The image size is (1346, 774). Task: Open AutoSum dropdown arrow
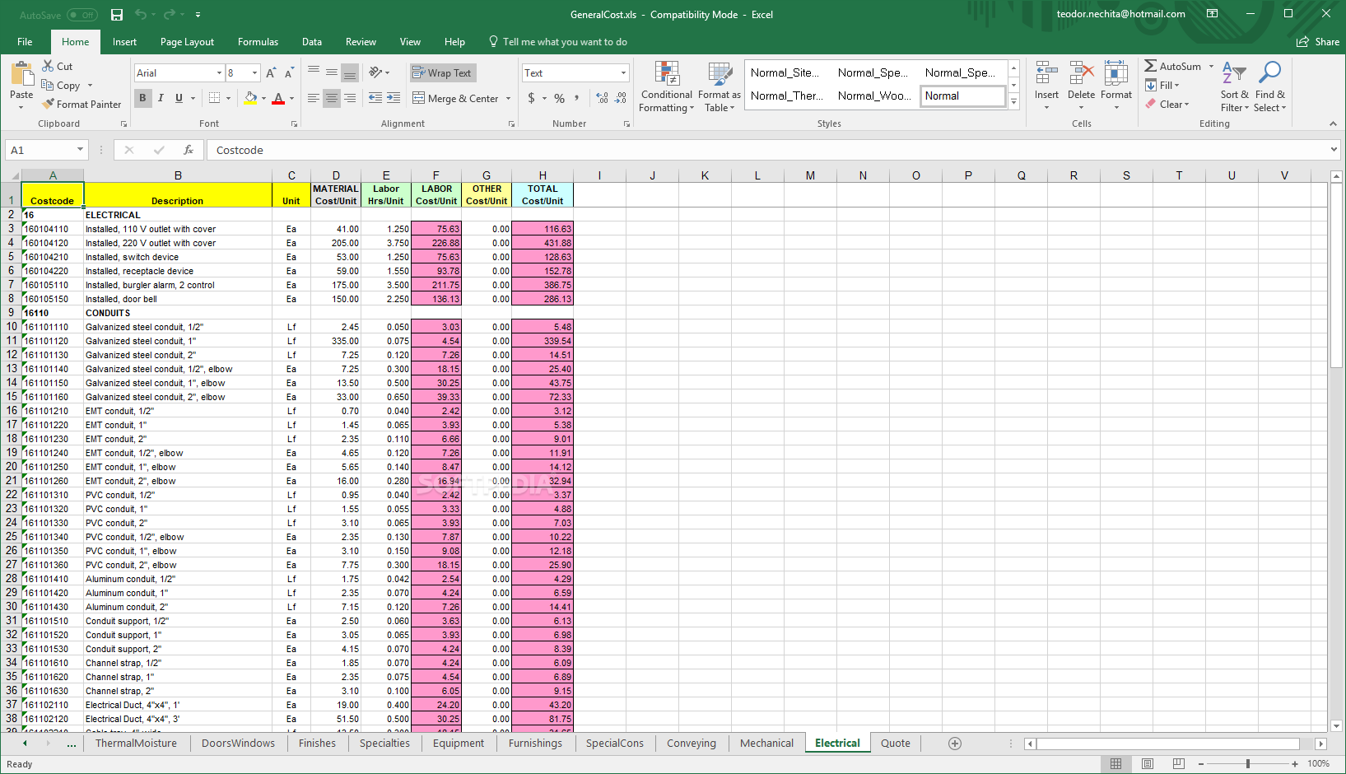pyautogui.click(x=1211, y=67)
